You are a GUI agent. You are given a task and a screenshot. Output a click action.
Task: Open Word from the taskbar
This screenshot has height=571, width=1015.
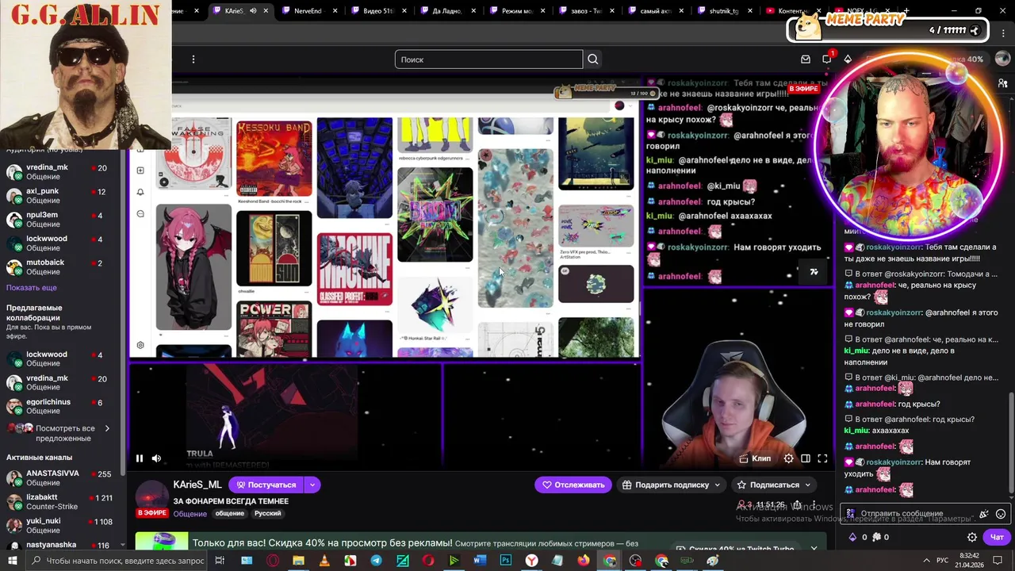[480, 561]
